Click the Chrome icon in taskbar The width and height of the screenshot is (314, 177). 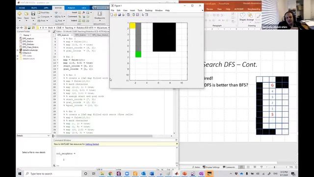tap(110, 174)
